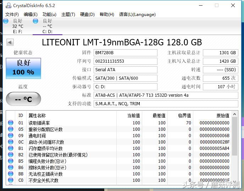Viewport: 244px width, 191px height.
Task: Select the 不安全关机次数 row
Action: (119, 180)
